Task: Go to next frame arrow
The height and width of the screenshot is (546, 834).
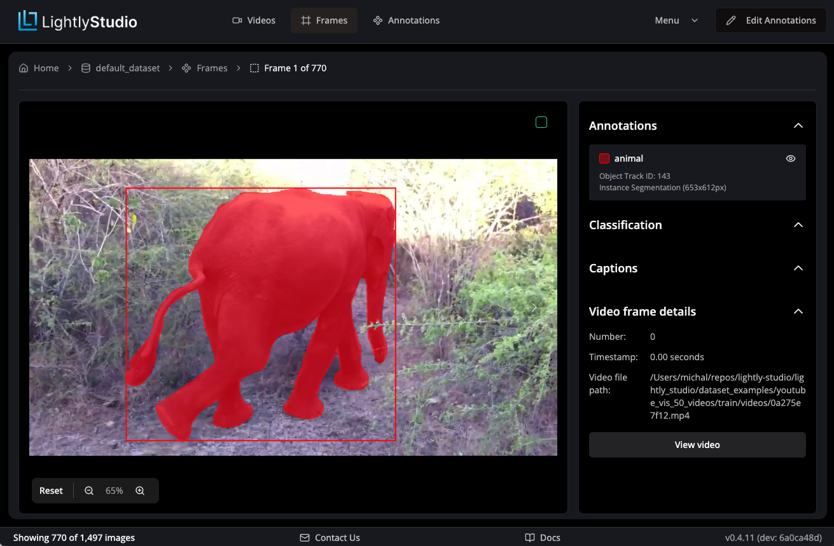Action: coord(534,307)
